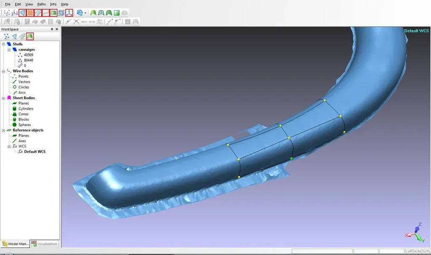Select Default WCS in the tree
431x255 pixels.
tap(35, 152)
